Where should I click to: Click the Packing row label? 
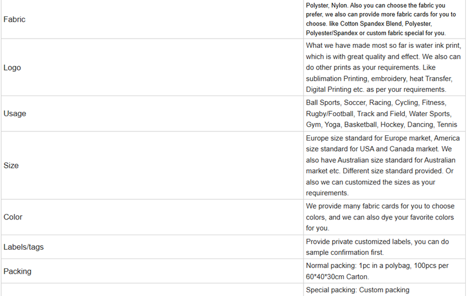pos(17,272)
